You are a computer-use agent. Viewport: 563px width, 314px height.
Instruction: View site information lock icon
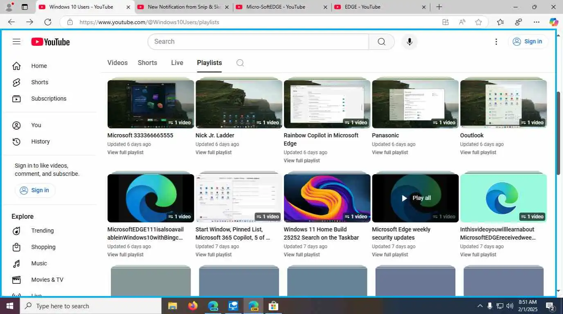click(70, 22)
